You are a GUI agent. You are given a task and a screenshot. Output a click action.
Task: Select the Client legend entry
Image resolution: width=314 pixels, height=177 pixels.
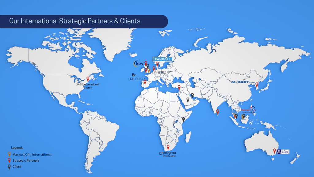[x=17, y=167]
